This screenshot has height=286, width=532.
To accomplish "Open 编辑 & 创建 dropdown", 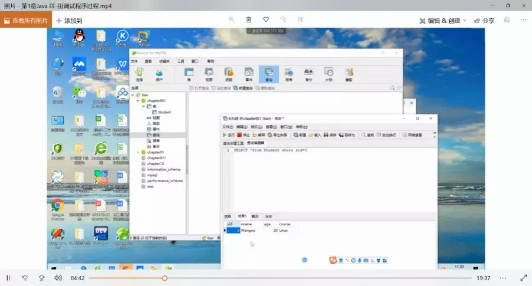I will [x=443, y=20].
